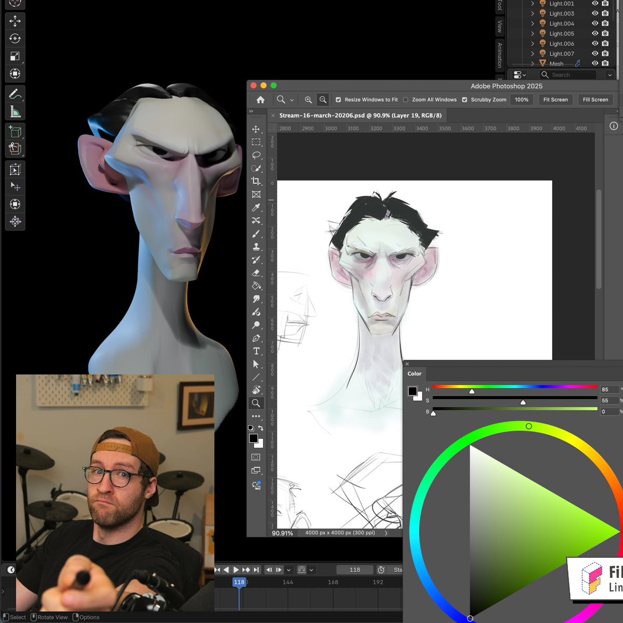The width and height of the screenshot is (623, 623).
Task: Select the Rectangular Marquee tool
Action: click(x=256, y=142)
